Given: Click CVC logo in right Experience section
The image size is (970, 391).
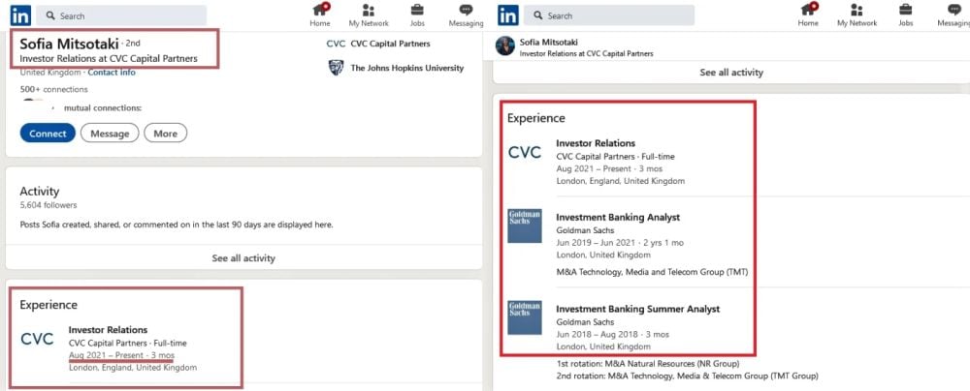Looking at the screenshot, I should pos(525,152).
